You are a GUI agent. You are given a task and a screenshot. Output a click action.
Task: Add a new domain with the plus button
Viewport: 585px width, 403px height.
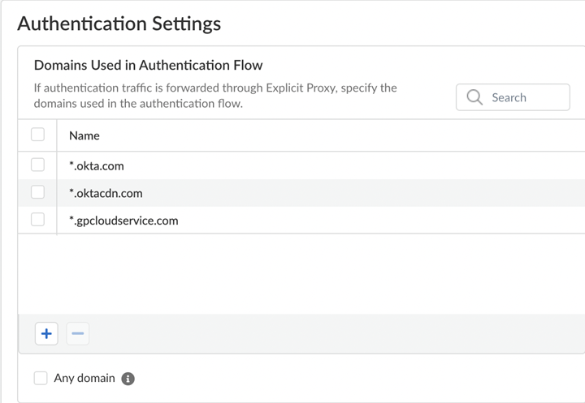coord(46,333)
